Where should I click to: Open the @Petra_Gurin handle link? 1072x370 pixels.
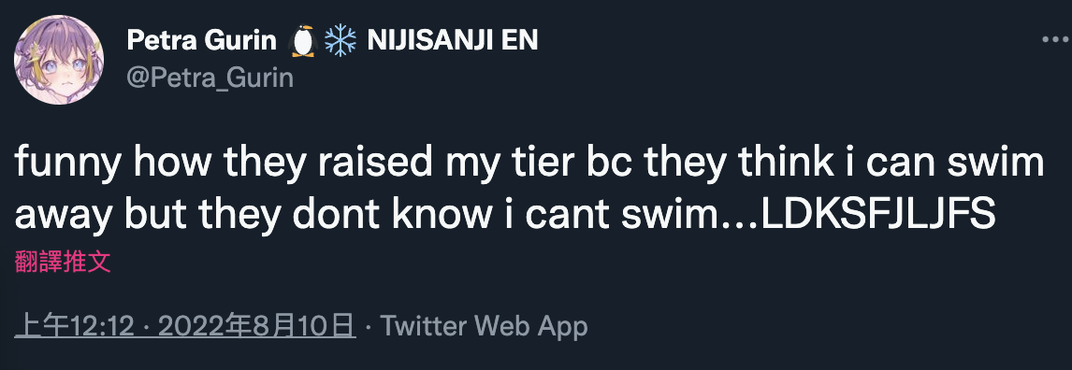tap(210, 78)
